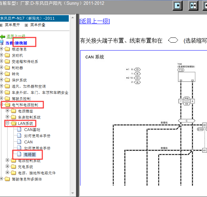Click the first panel layout button in header

click(177, 6)
